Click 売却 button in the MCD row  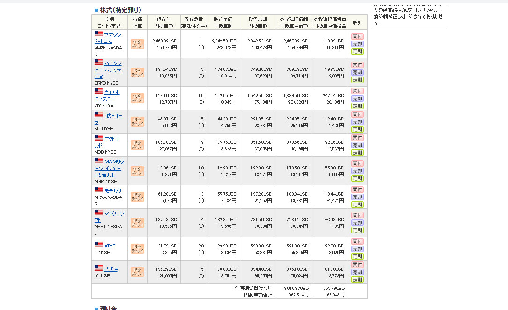tap(357, 145)
